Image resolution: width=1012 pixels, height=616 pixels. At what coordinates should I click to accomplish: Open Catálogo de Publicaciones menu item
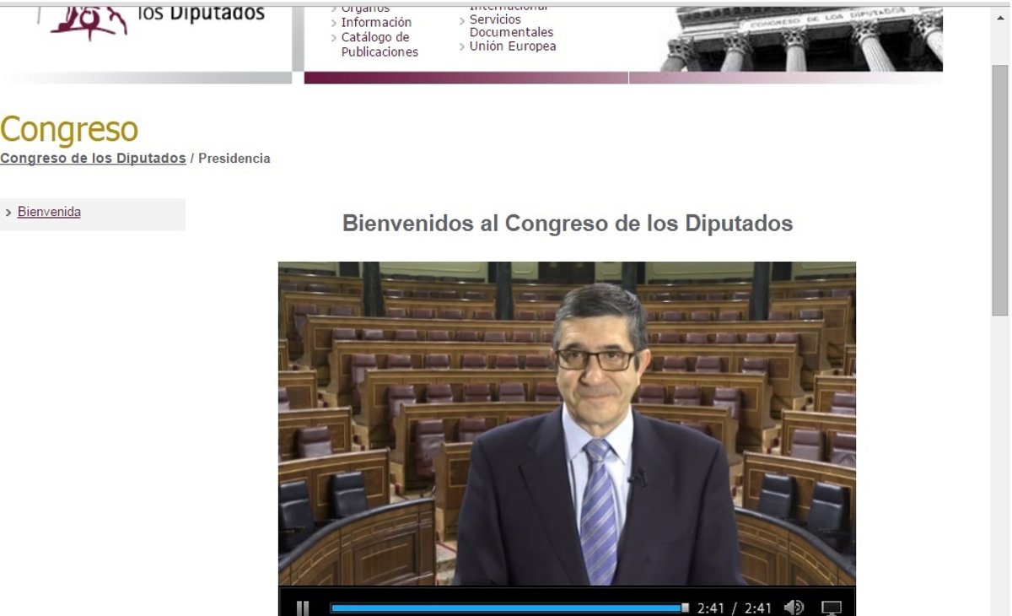(379, 45)
